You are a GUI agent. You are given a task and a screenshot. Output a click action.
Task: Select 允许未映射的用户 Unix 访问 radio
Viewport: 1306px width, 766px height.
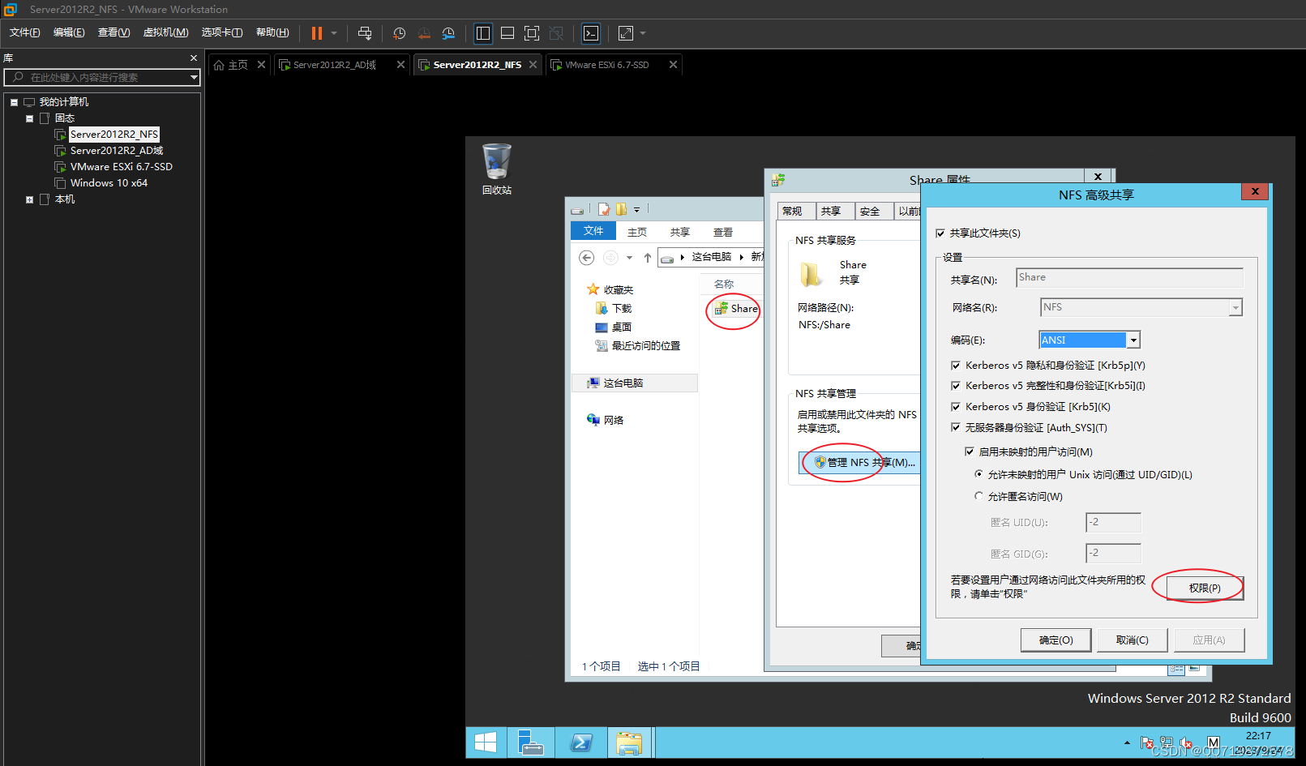[x=979, y=474]
